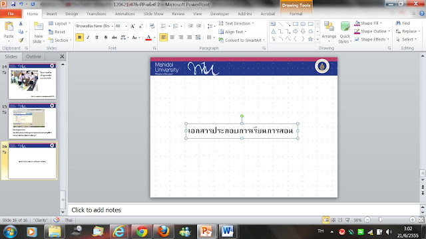The width and height of the screenshot is (426, 239).
Task: Click the Paste clipboard icon
Action: tap(9, 27)
